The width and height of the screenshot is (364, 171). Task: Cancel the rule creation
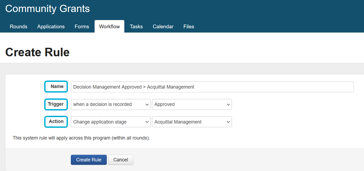point(121,160)
